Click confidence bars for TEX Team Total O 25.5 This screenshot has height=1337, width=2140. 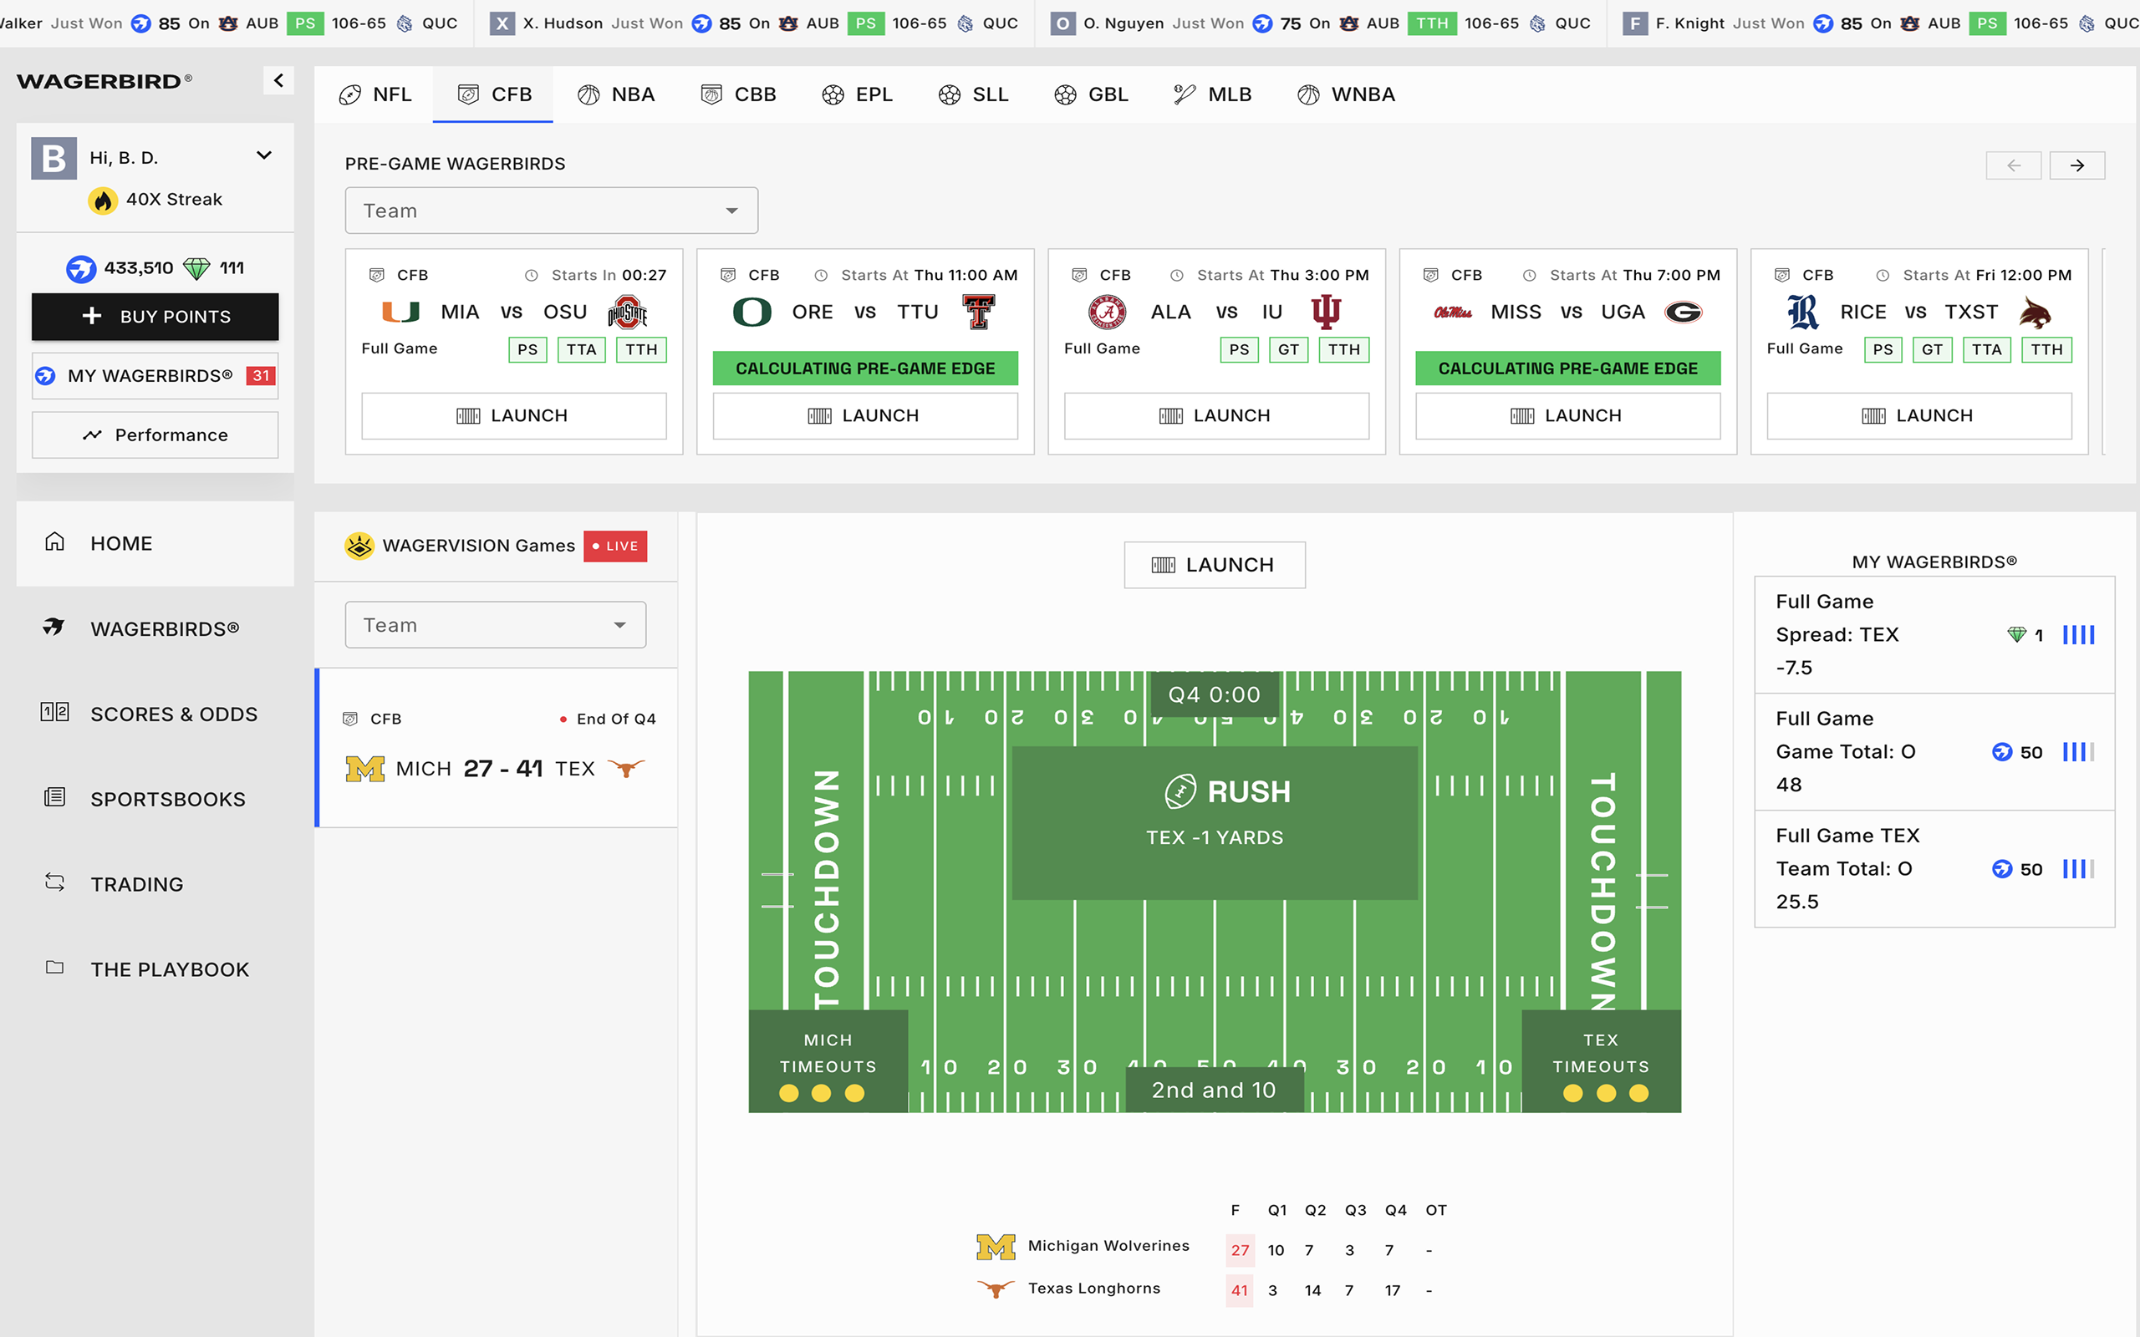click(x=2078, y=869)
